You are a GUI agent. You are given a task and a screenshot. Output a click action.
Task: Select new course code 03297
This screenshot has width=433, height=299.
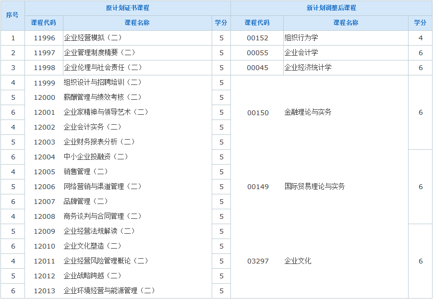257,261
